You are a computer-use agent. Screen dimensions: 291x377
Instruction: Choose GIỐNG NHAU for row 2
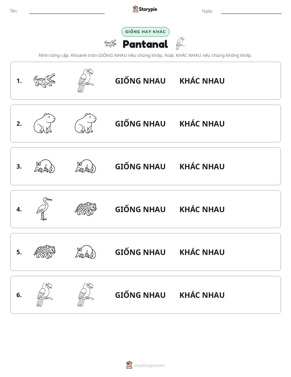point(140,124)
